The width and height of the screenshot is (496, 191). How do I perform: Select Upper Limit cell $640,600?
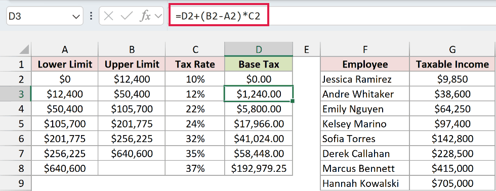[x=132, y=153]
